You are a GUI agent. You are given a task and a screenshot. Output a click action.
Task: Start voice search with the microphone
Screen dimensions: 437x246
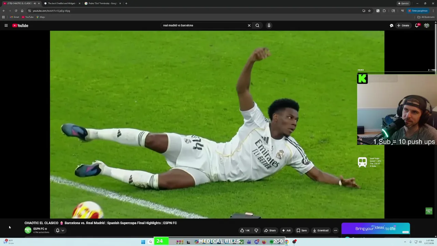point(269,25)
